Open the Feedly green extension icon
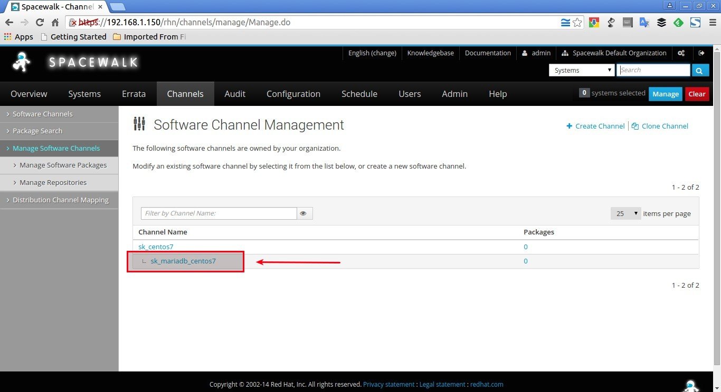Image resolution: width=721 pixels, height=392 pixels. pyautogui.click(x=679, y=23)
